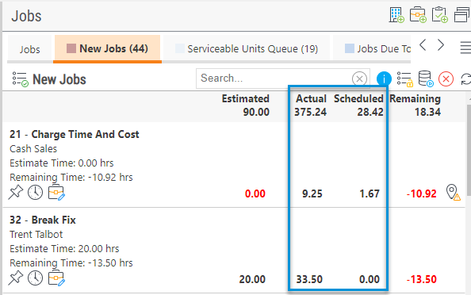
Task: Click location warning pin for job 21
Action: (453, 193)
